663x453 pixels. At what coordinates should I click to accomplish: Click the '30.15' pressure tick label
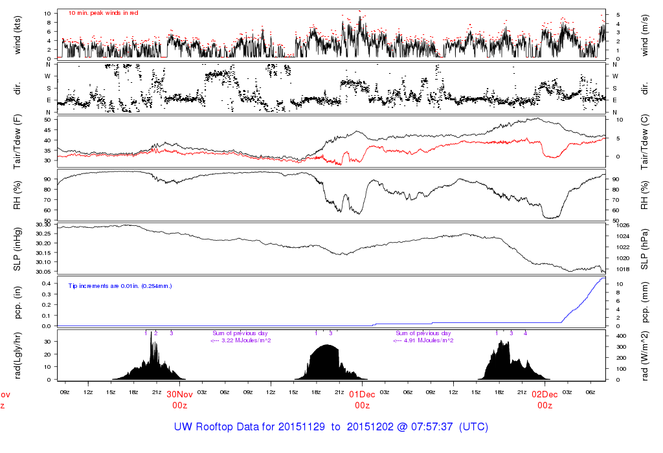point(43,253)
